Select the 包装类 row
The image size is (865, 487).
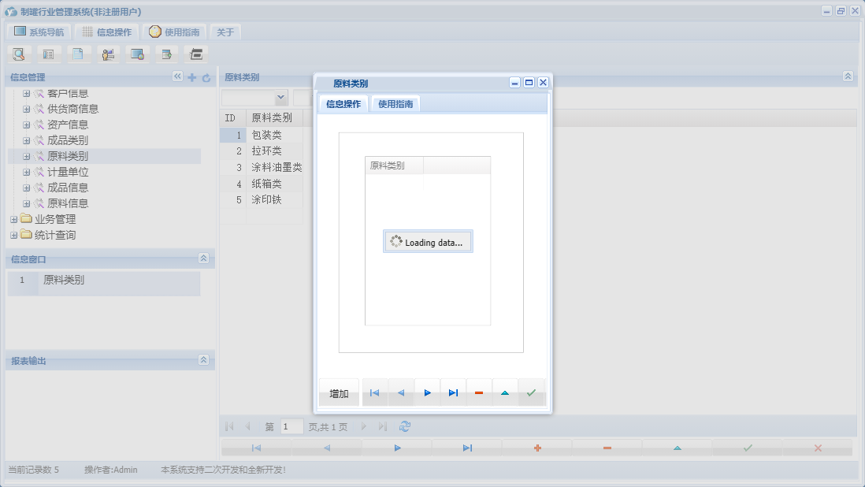(261, 135)
